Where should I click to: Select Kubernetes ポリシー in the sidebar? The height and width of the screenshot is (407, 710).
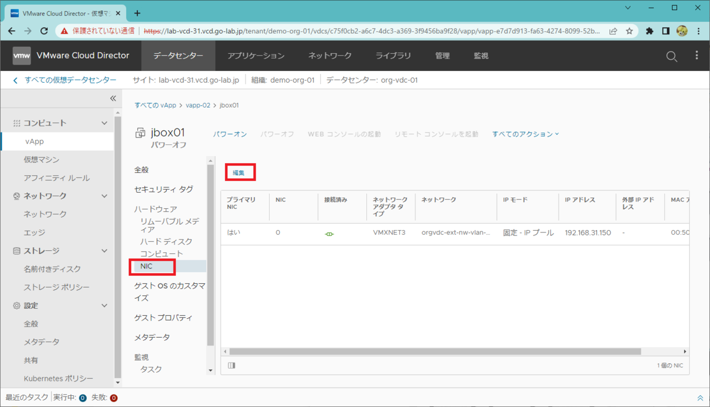59,379
